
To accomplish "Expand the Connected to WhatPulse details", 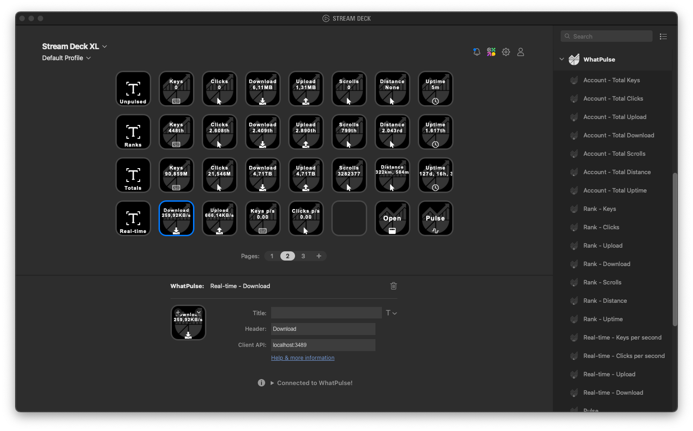I will (272, 383).
